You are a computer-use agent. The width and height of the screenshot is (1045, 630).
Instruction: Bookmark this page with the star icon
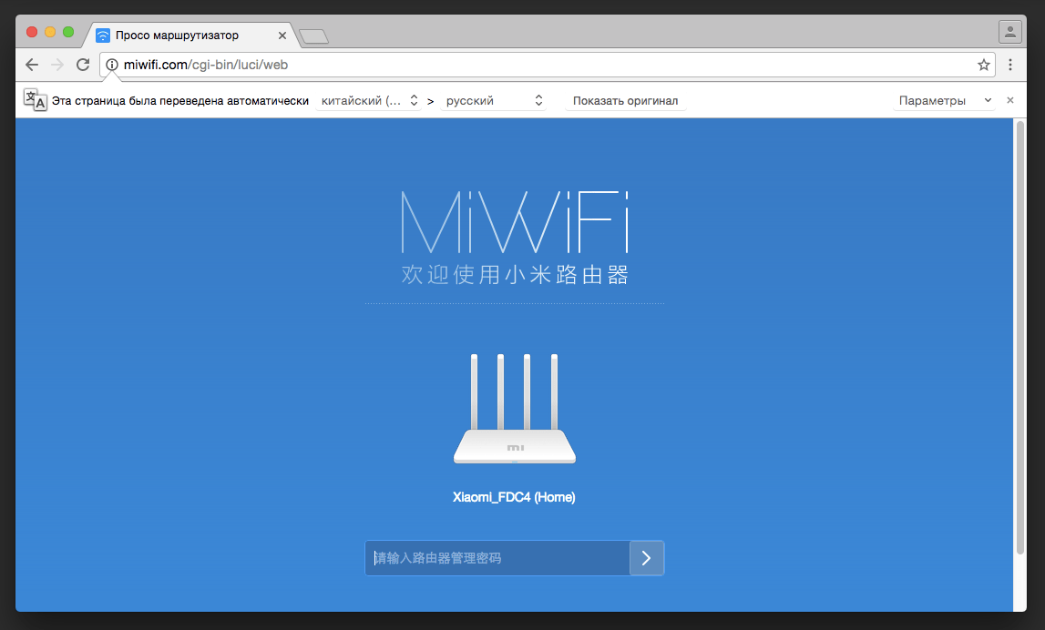984,65
